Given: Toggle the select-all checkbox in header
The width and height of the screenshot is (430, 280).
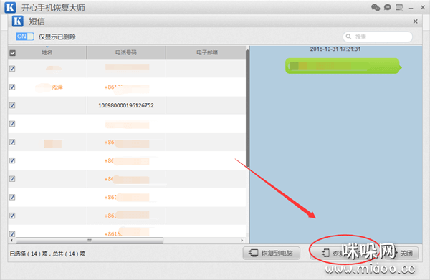Looking at the screenshot, I should point(13,53).
